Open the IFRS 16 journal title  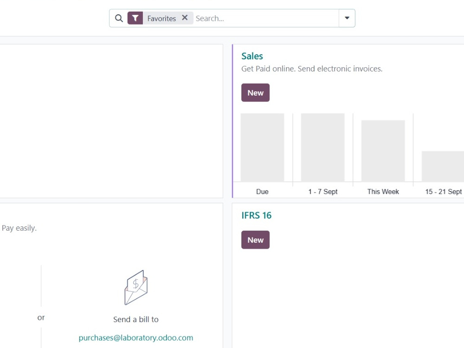point(256,215)
